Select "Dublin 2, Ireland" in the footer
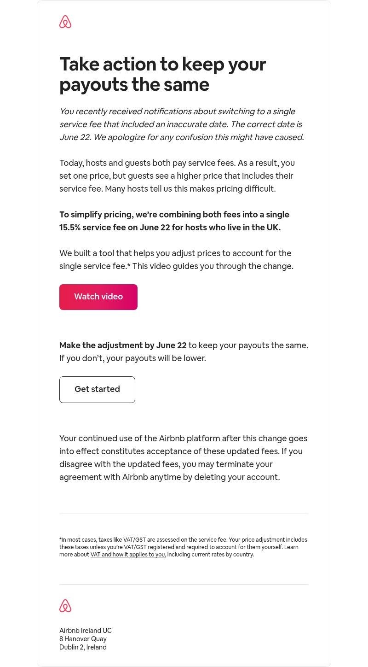368x667 pixels. (83, 647)
